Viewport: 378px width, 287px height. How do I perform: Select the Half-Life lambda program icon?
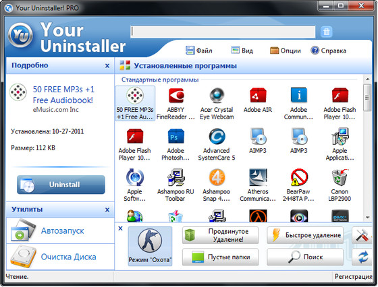[x=258, y=216]
